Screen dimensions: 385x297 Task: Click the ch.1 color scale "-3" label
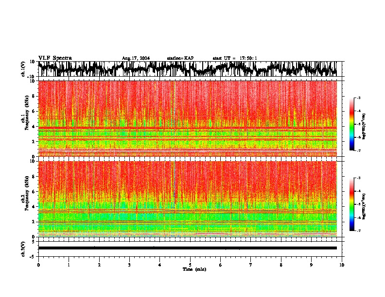point(359,98)
